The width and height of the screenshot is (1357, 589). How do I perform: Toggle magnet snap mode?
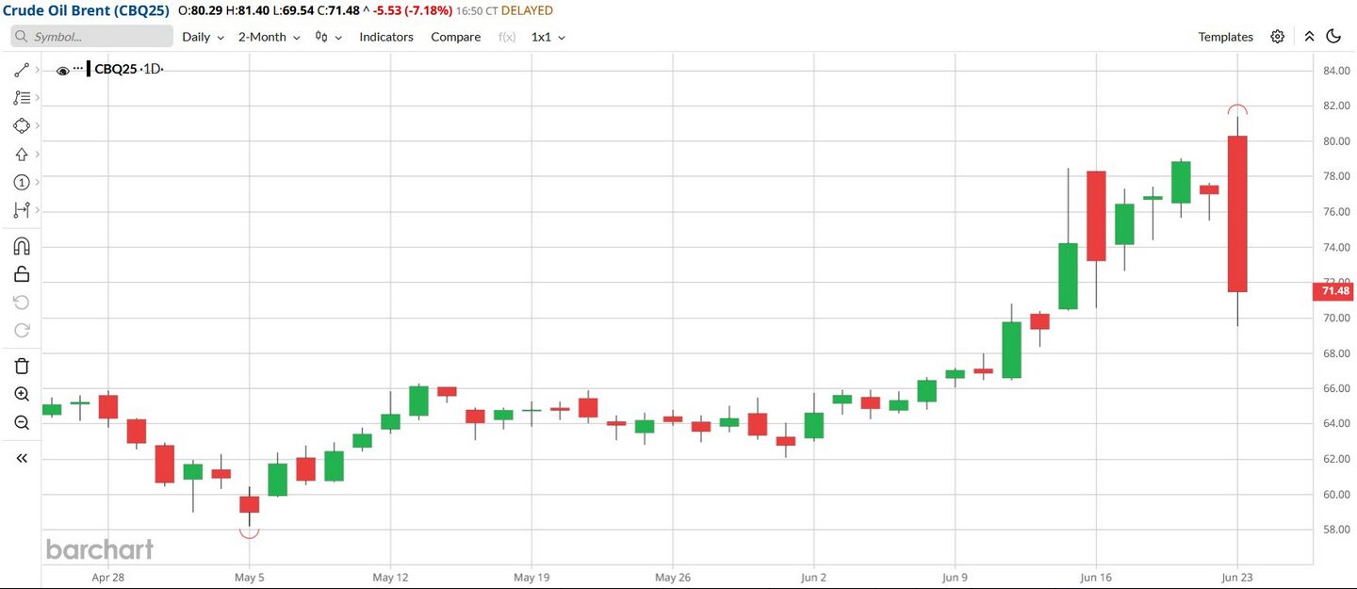coord(22,247)
